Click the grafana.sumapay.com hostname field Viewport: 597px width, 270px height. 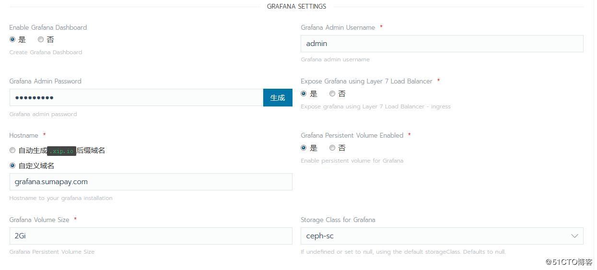[151, 182]
